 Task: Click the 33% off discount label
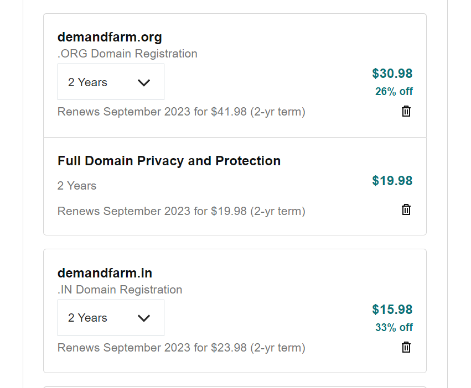pos(394,327)
